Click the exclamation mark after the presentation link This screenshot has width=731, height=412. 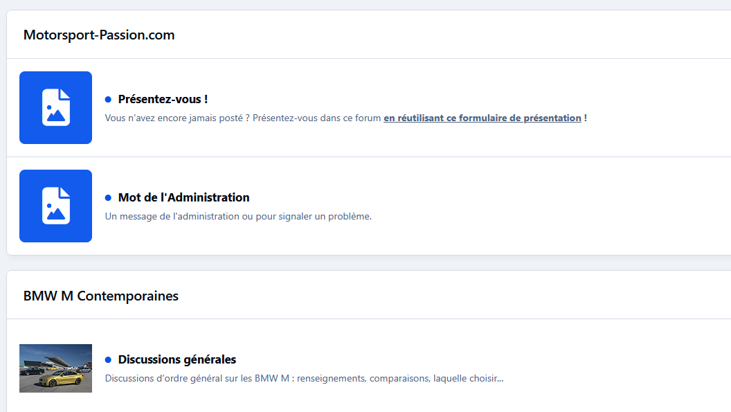point(586,118)
